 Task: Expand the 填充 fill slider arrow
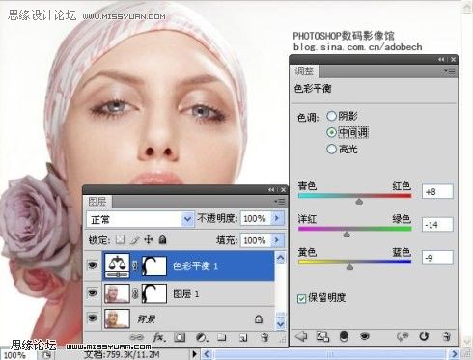tap(277, 240)
